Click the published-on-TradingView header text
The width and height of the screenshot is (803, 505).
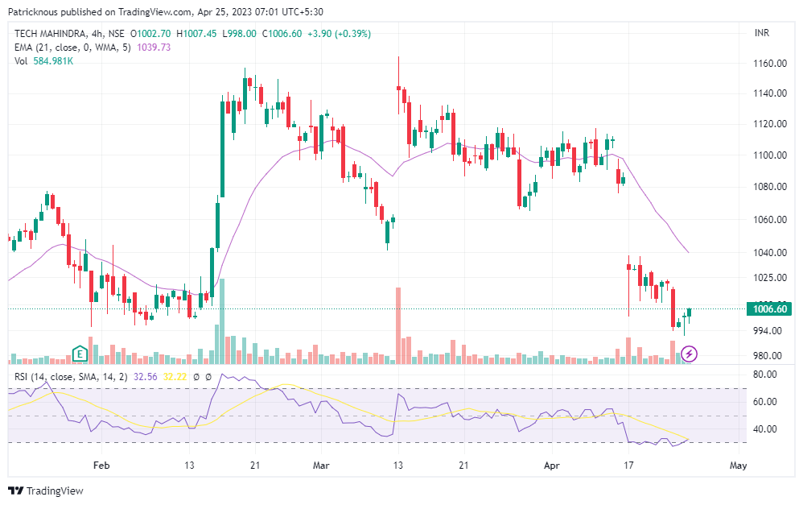[166, 12]
